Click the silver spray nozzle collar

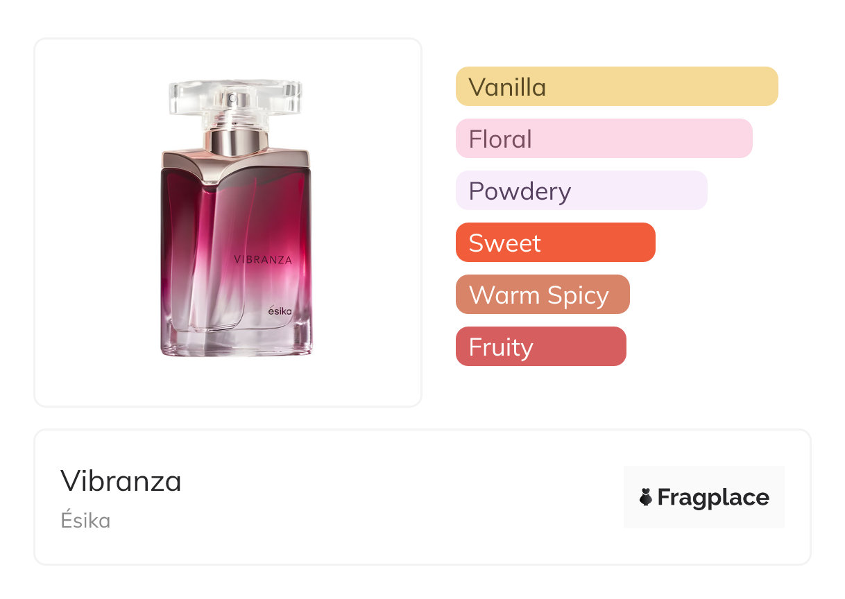click(x=235, y=141)
